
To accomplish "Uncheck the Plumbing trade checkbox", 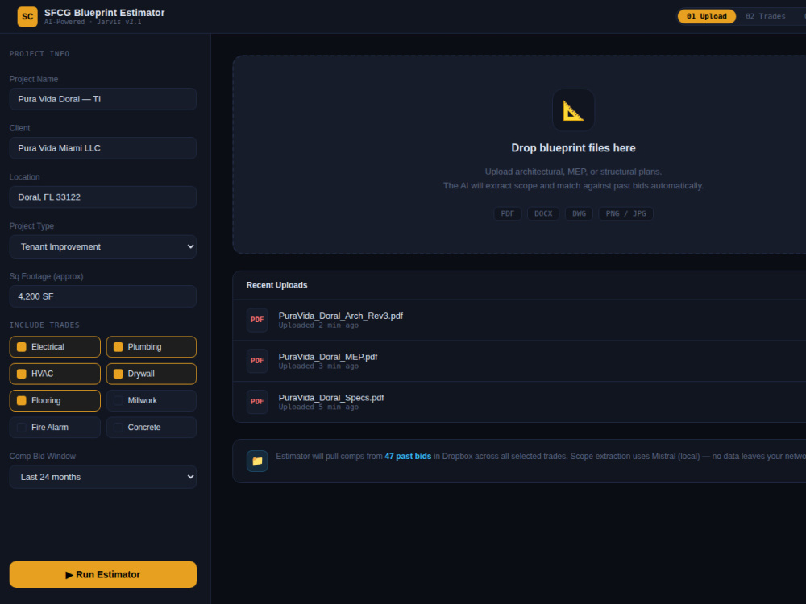I will tap(118, 346).
